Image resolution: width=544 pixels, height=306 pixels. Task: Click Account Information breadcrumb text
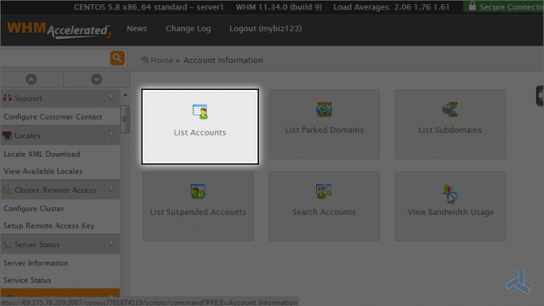tap(223, 60)
